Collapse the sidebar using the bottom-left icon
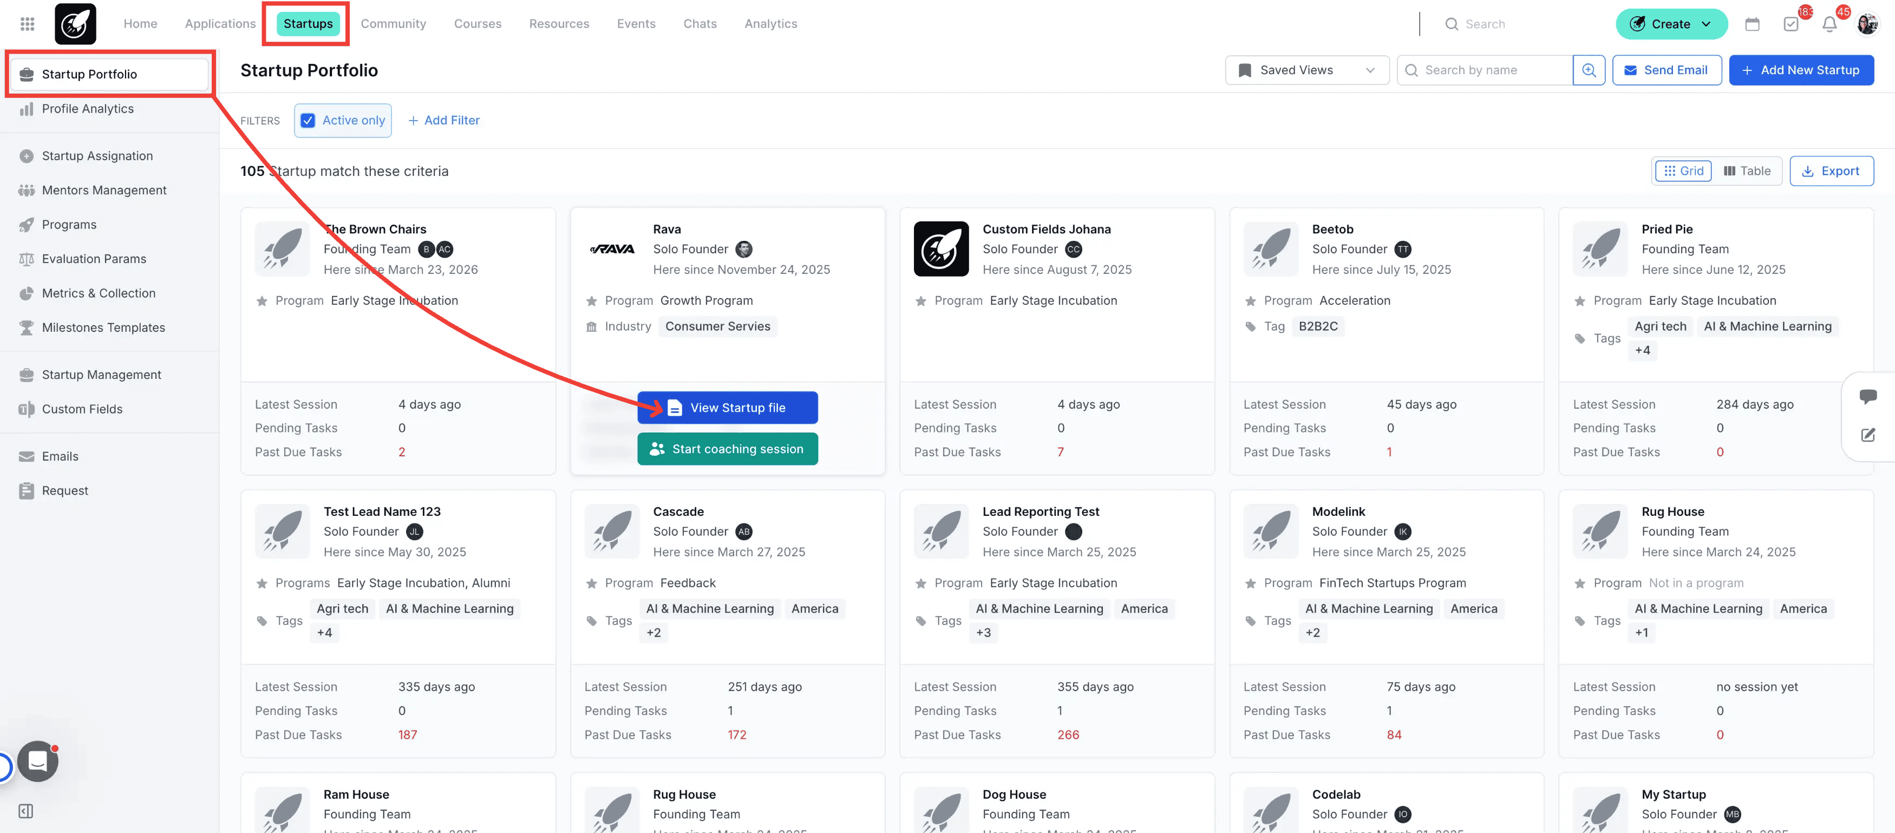 coord(26,811)
